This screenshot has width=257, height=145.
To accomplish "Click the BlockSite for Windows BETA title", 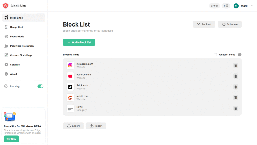I will 22,126.
